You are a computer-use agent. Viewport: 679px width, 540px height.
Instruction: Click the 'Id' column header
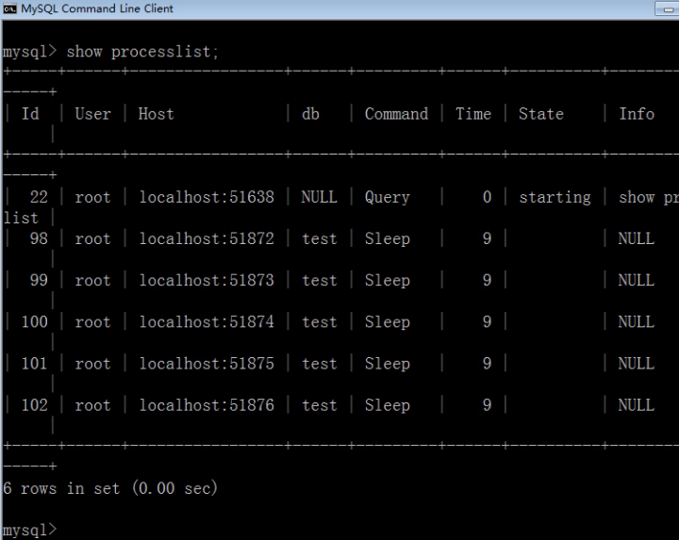[x=30, y=114]
